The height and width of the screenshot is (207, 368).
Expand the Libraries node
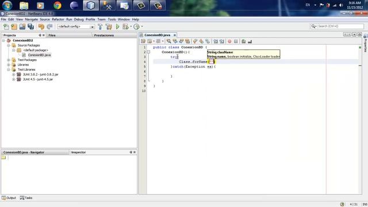[9, 65]
